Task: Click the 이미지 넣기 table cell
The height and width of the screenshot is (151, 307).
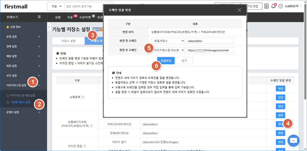Action: click(x=119, y=142)
